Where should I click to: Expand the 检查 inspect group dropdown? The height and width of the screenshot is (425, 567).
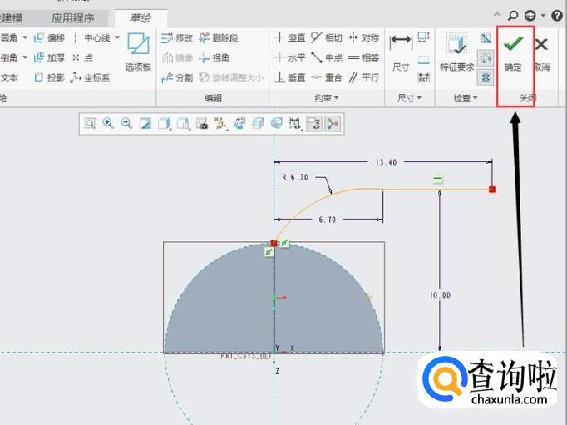click(466, 98)
